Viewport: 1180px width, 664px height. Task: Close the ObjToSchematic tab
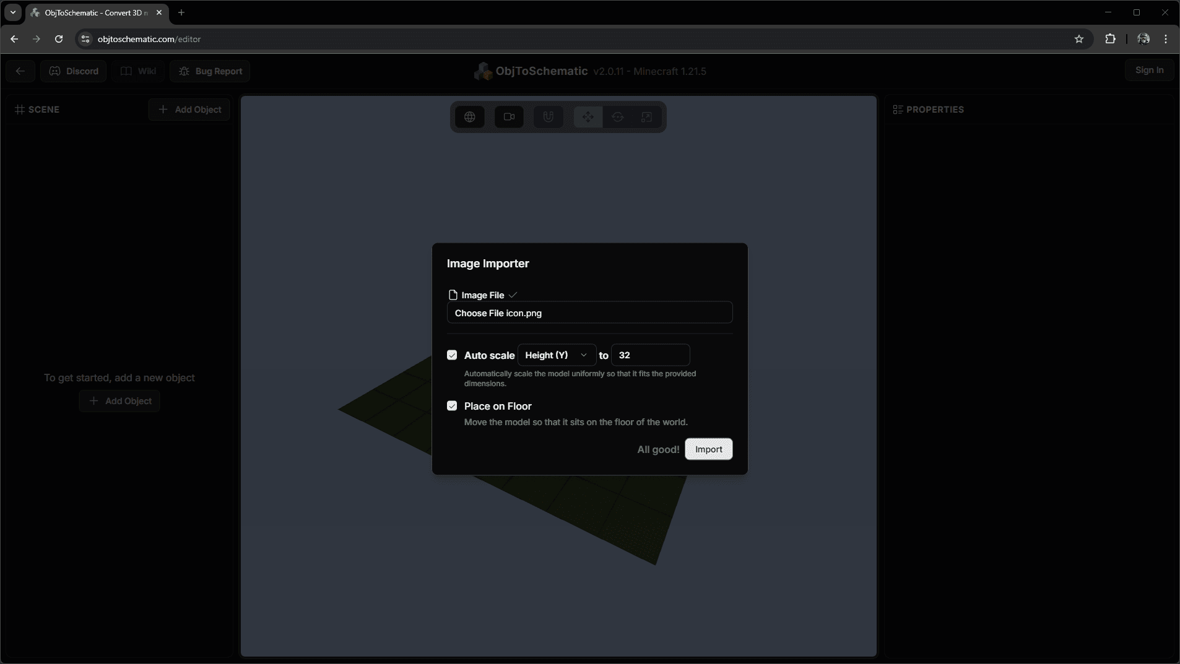click(159, 12)
